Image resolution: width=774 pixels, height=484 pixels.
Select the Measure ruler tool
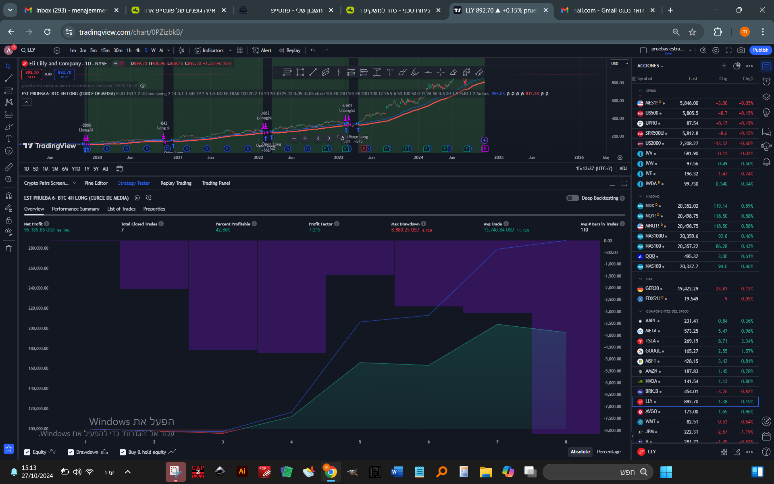click(8, 167)
